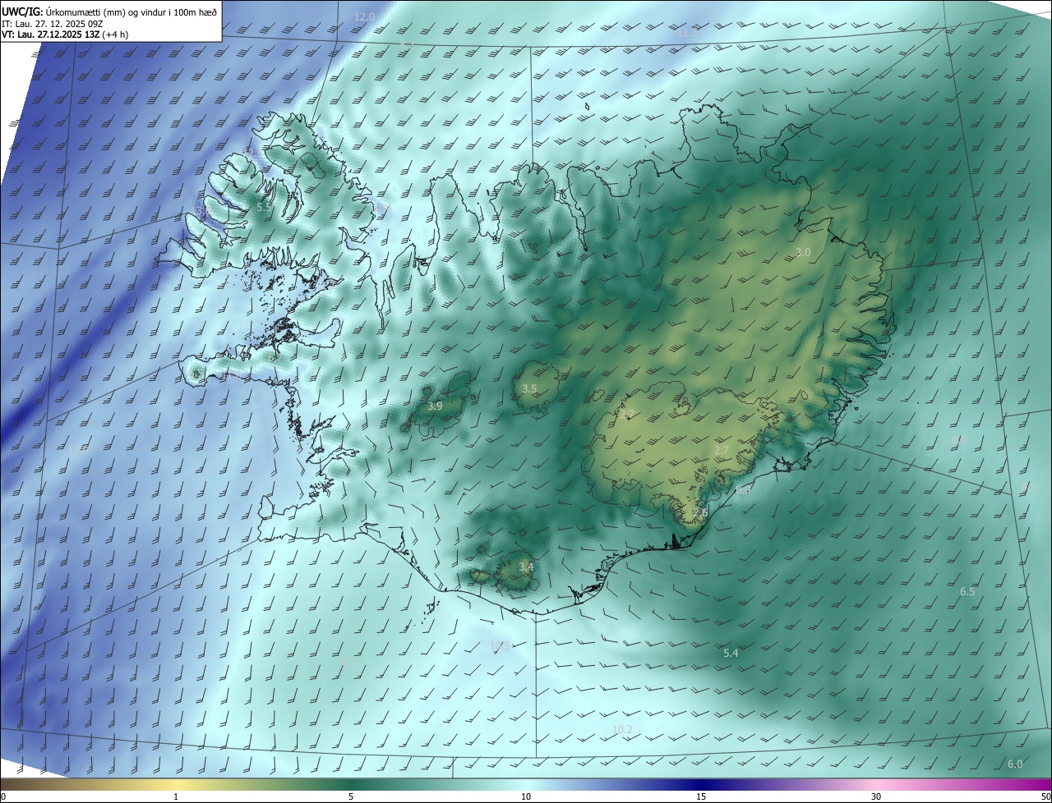Click the 5.5 value over the Westfjords
The width and height of the screenshot is (1052, 803).
point(264,208)
